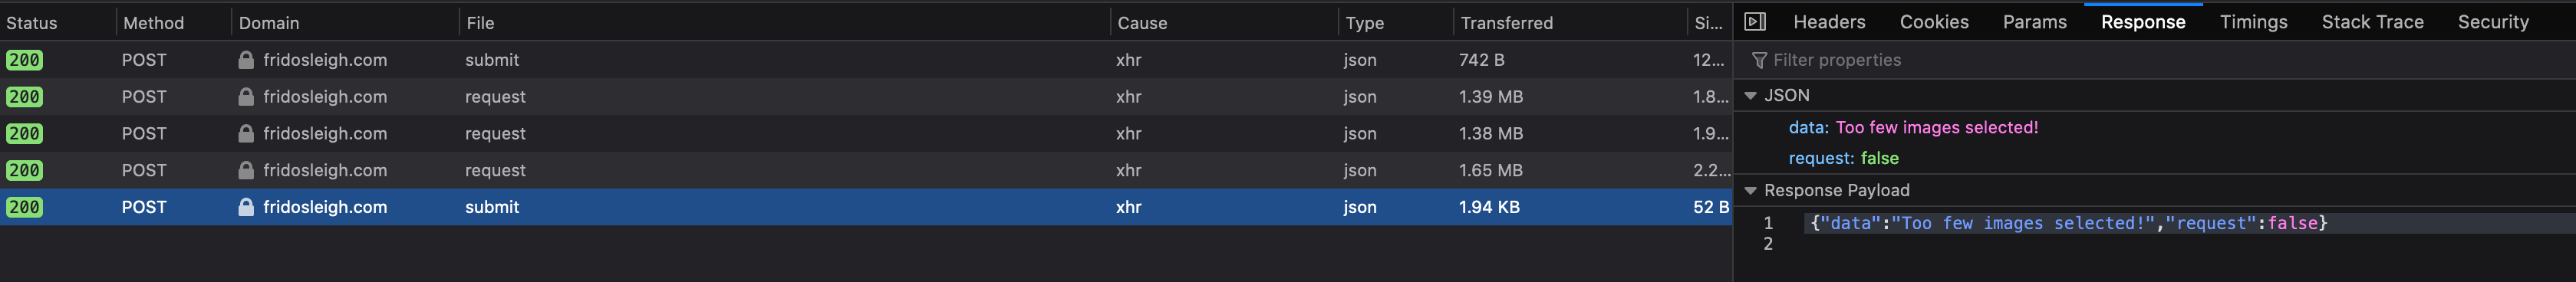Collapse the Response Payload section
The width and height of the screenshot is (2576, 282).
click(1750, 190)
